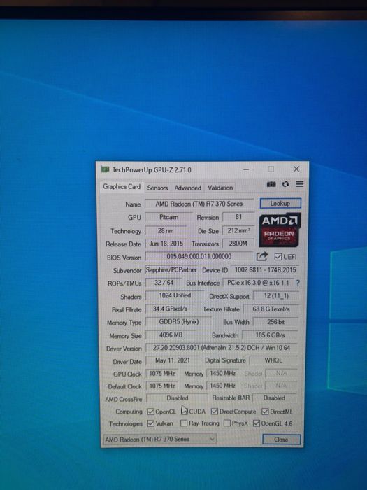Click the BIOS export share icon
The width and height of the screenshot is (367, 490).
coord(262,257)
